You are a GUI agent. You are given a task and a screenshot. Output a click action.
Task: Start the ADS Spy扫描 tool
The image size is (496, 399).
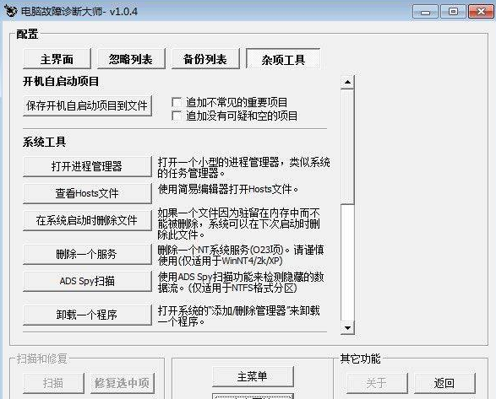click(87, 281)
